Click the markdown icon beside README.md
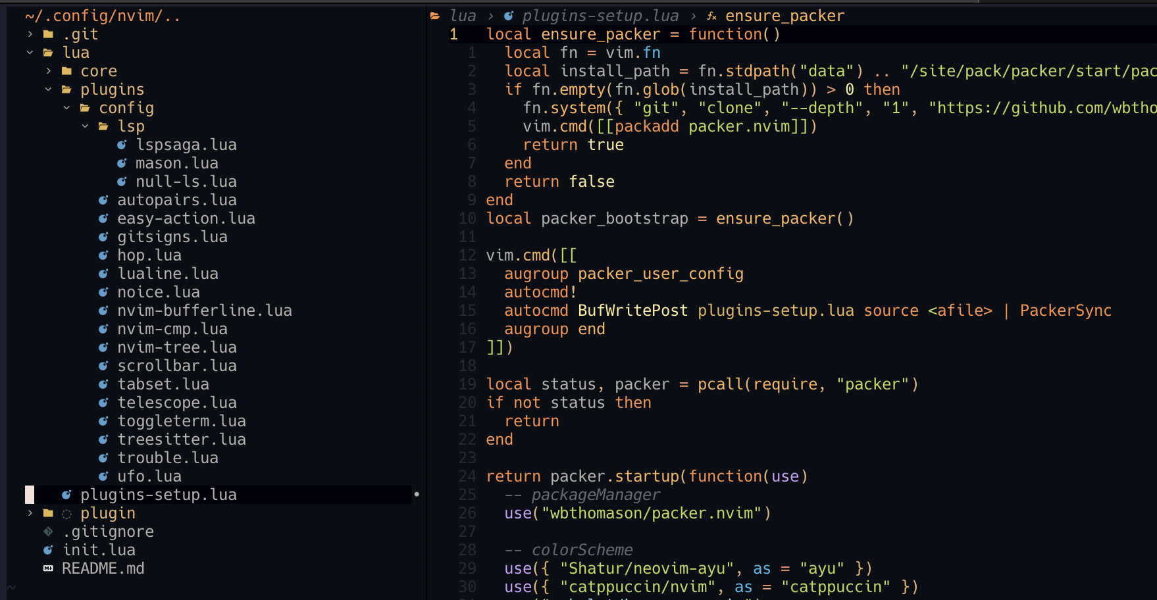The width and height of the screenshot is (1157, 600). tap(48, 568)
